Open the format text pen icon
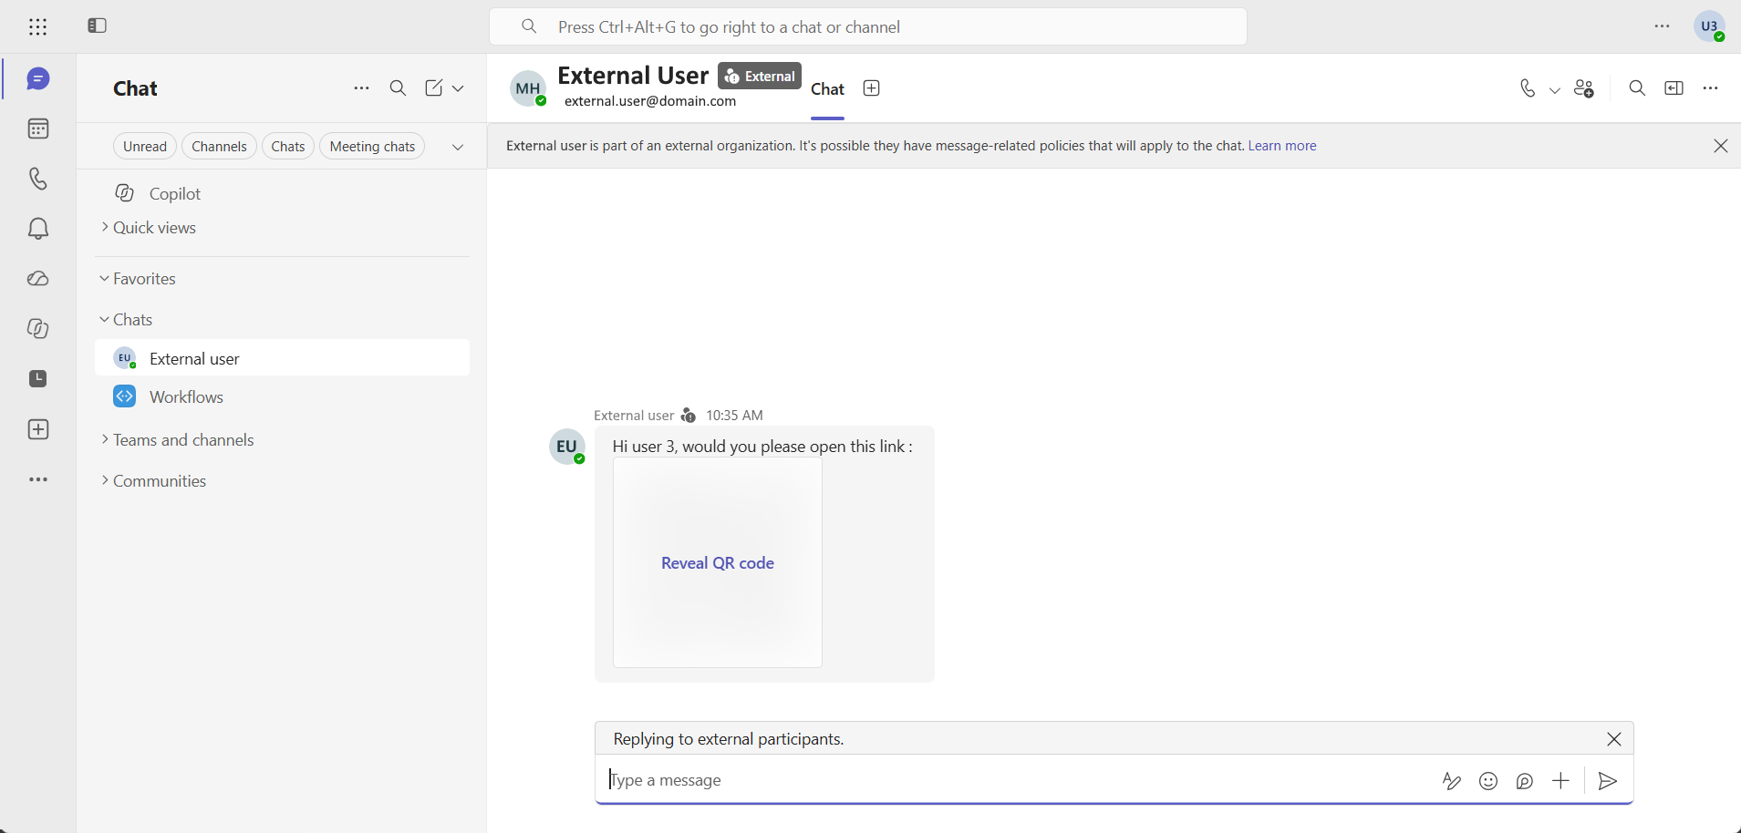The height and width of the screenshot is (833, 1741). (1452, 781)
